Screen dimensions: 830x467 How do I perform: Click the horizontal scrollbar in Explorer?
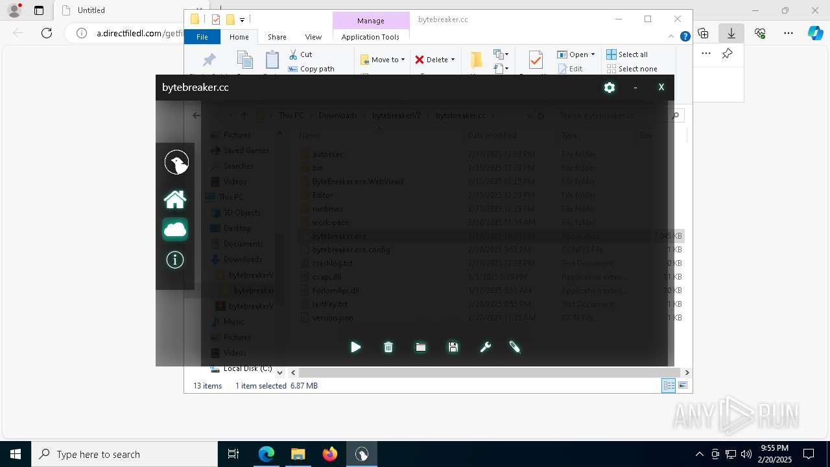pyautogui.click(x=490, y=373)
